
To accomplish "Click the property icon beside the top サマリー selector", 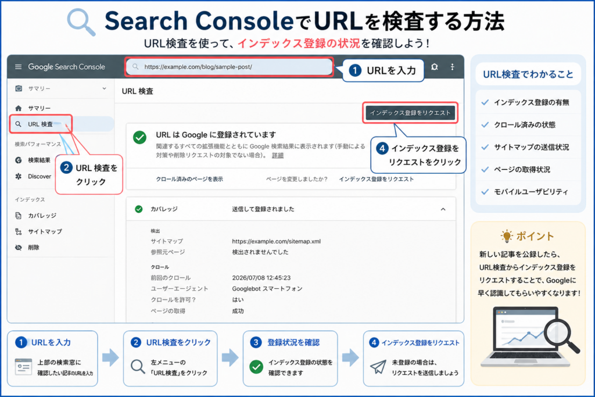I will 18,88.
